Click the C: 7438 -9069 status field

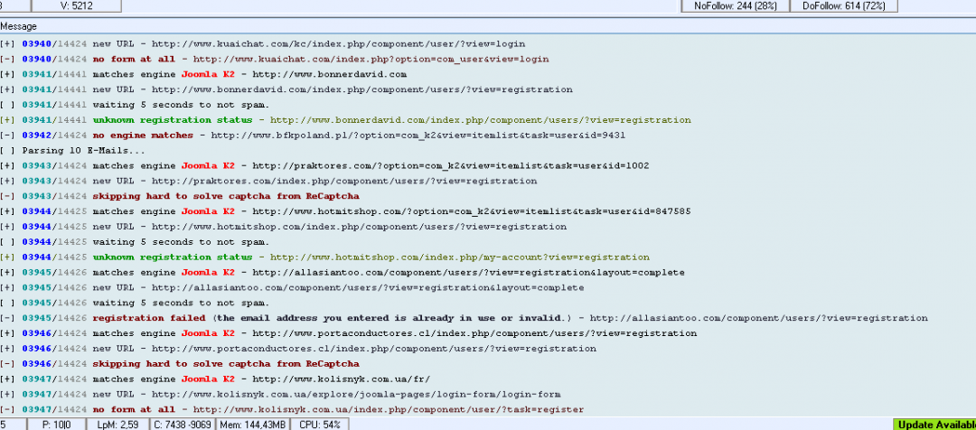point(183,424)
